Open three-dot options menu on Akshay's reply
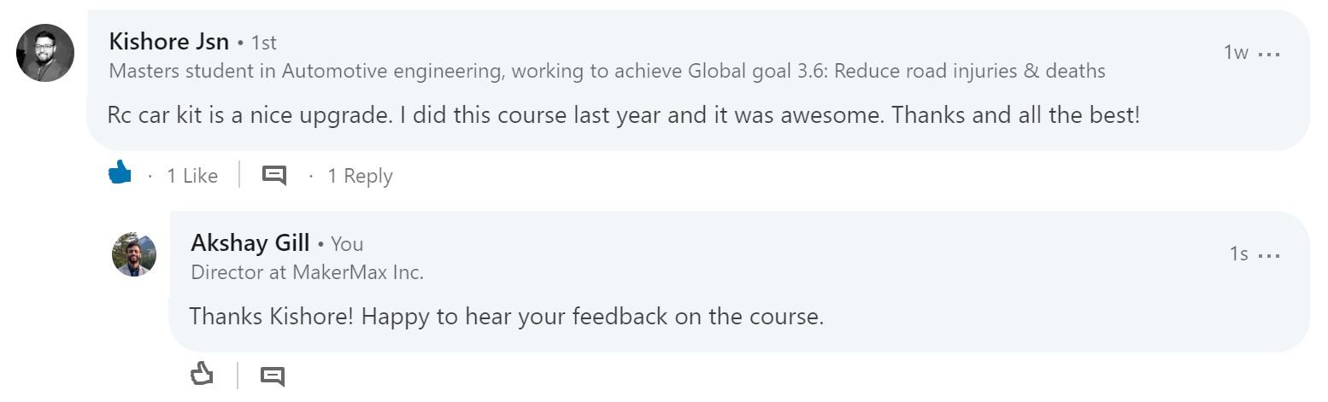 [x=1270, y=255]
